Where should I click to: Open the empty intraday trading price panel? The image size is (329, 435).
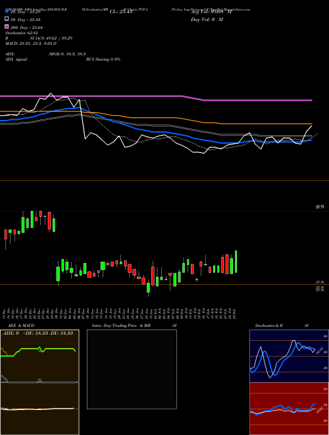click(x=132, y=369)
